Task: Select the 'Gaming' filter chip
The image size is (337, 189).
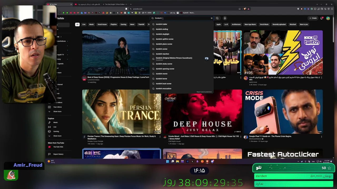Action: 123,24
